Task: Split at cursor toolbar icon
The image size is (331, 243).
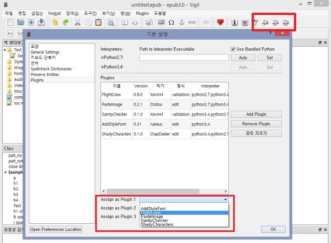Action: coord(149,22)
